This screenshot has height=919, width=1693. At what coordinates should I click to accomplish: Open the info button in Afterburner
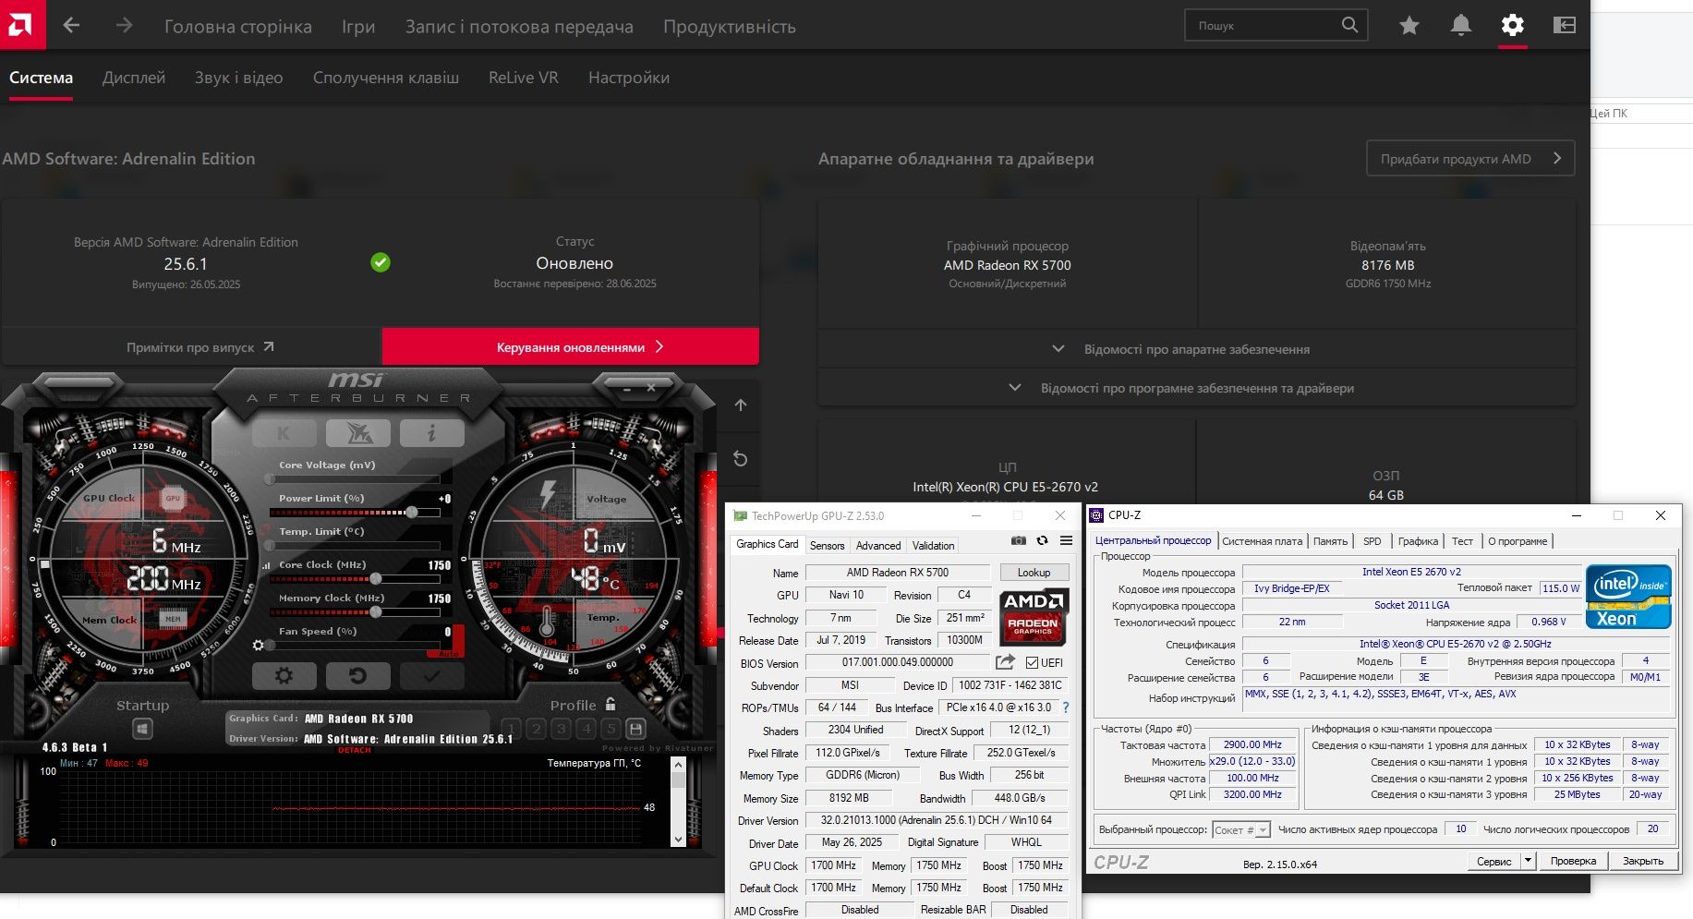pos(431,432)
